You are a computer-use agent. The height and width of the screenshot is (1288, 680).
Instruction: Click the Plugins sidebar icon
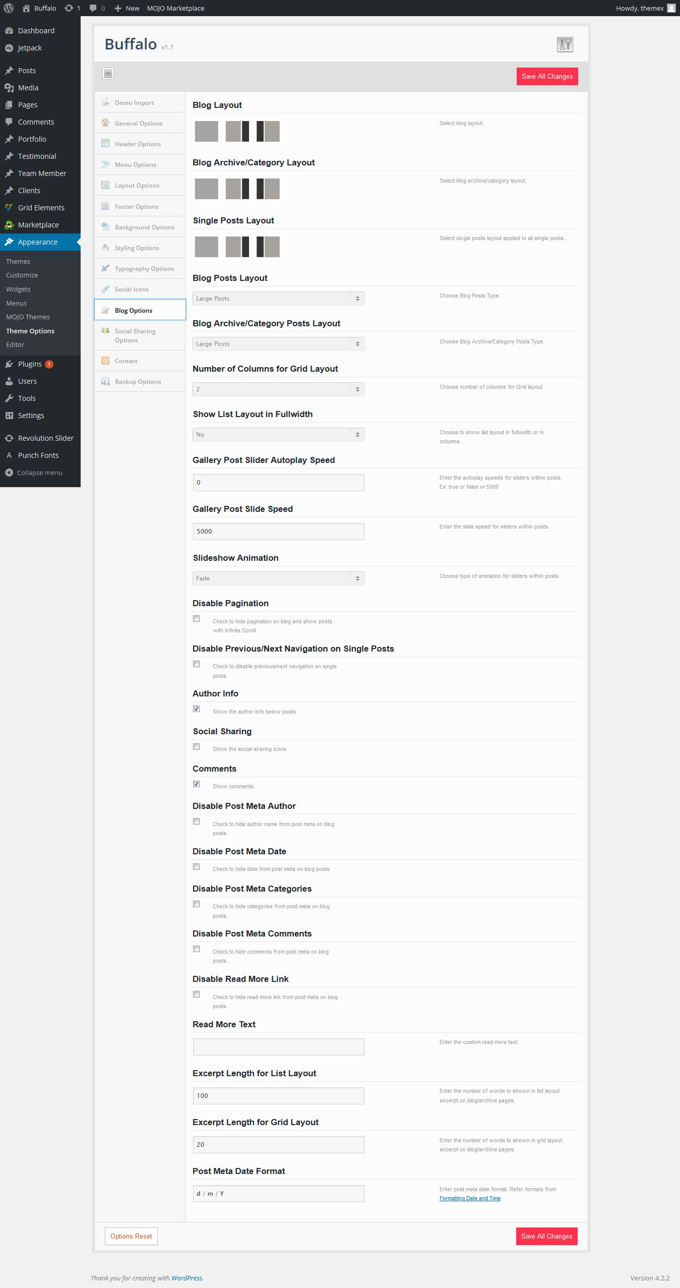9,364
